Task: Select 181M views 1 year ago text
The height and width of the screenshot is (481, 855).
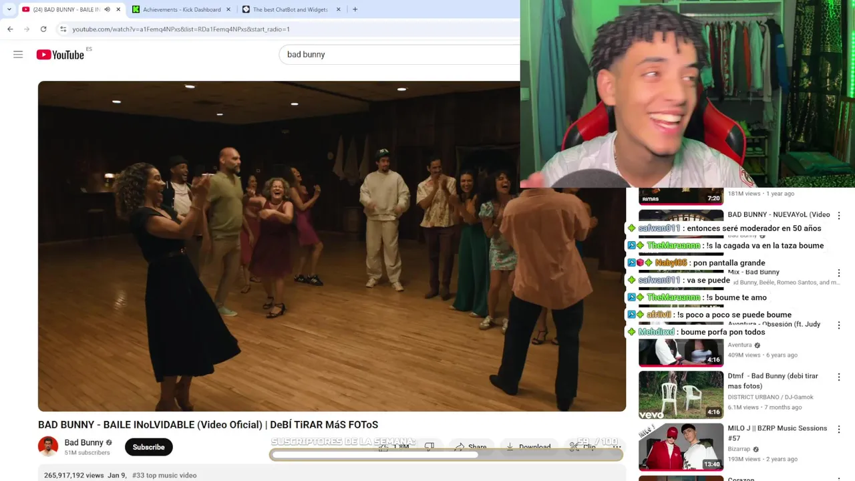Action: [761, 193]
